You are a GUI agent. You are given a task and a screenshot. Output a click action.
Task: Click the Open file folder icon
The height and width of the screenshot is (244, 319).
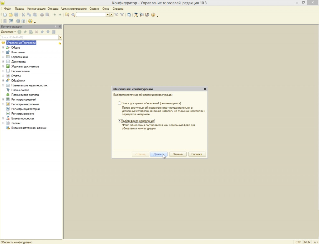[x=11, y=15]
